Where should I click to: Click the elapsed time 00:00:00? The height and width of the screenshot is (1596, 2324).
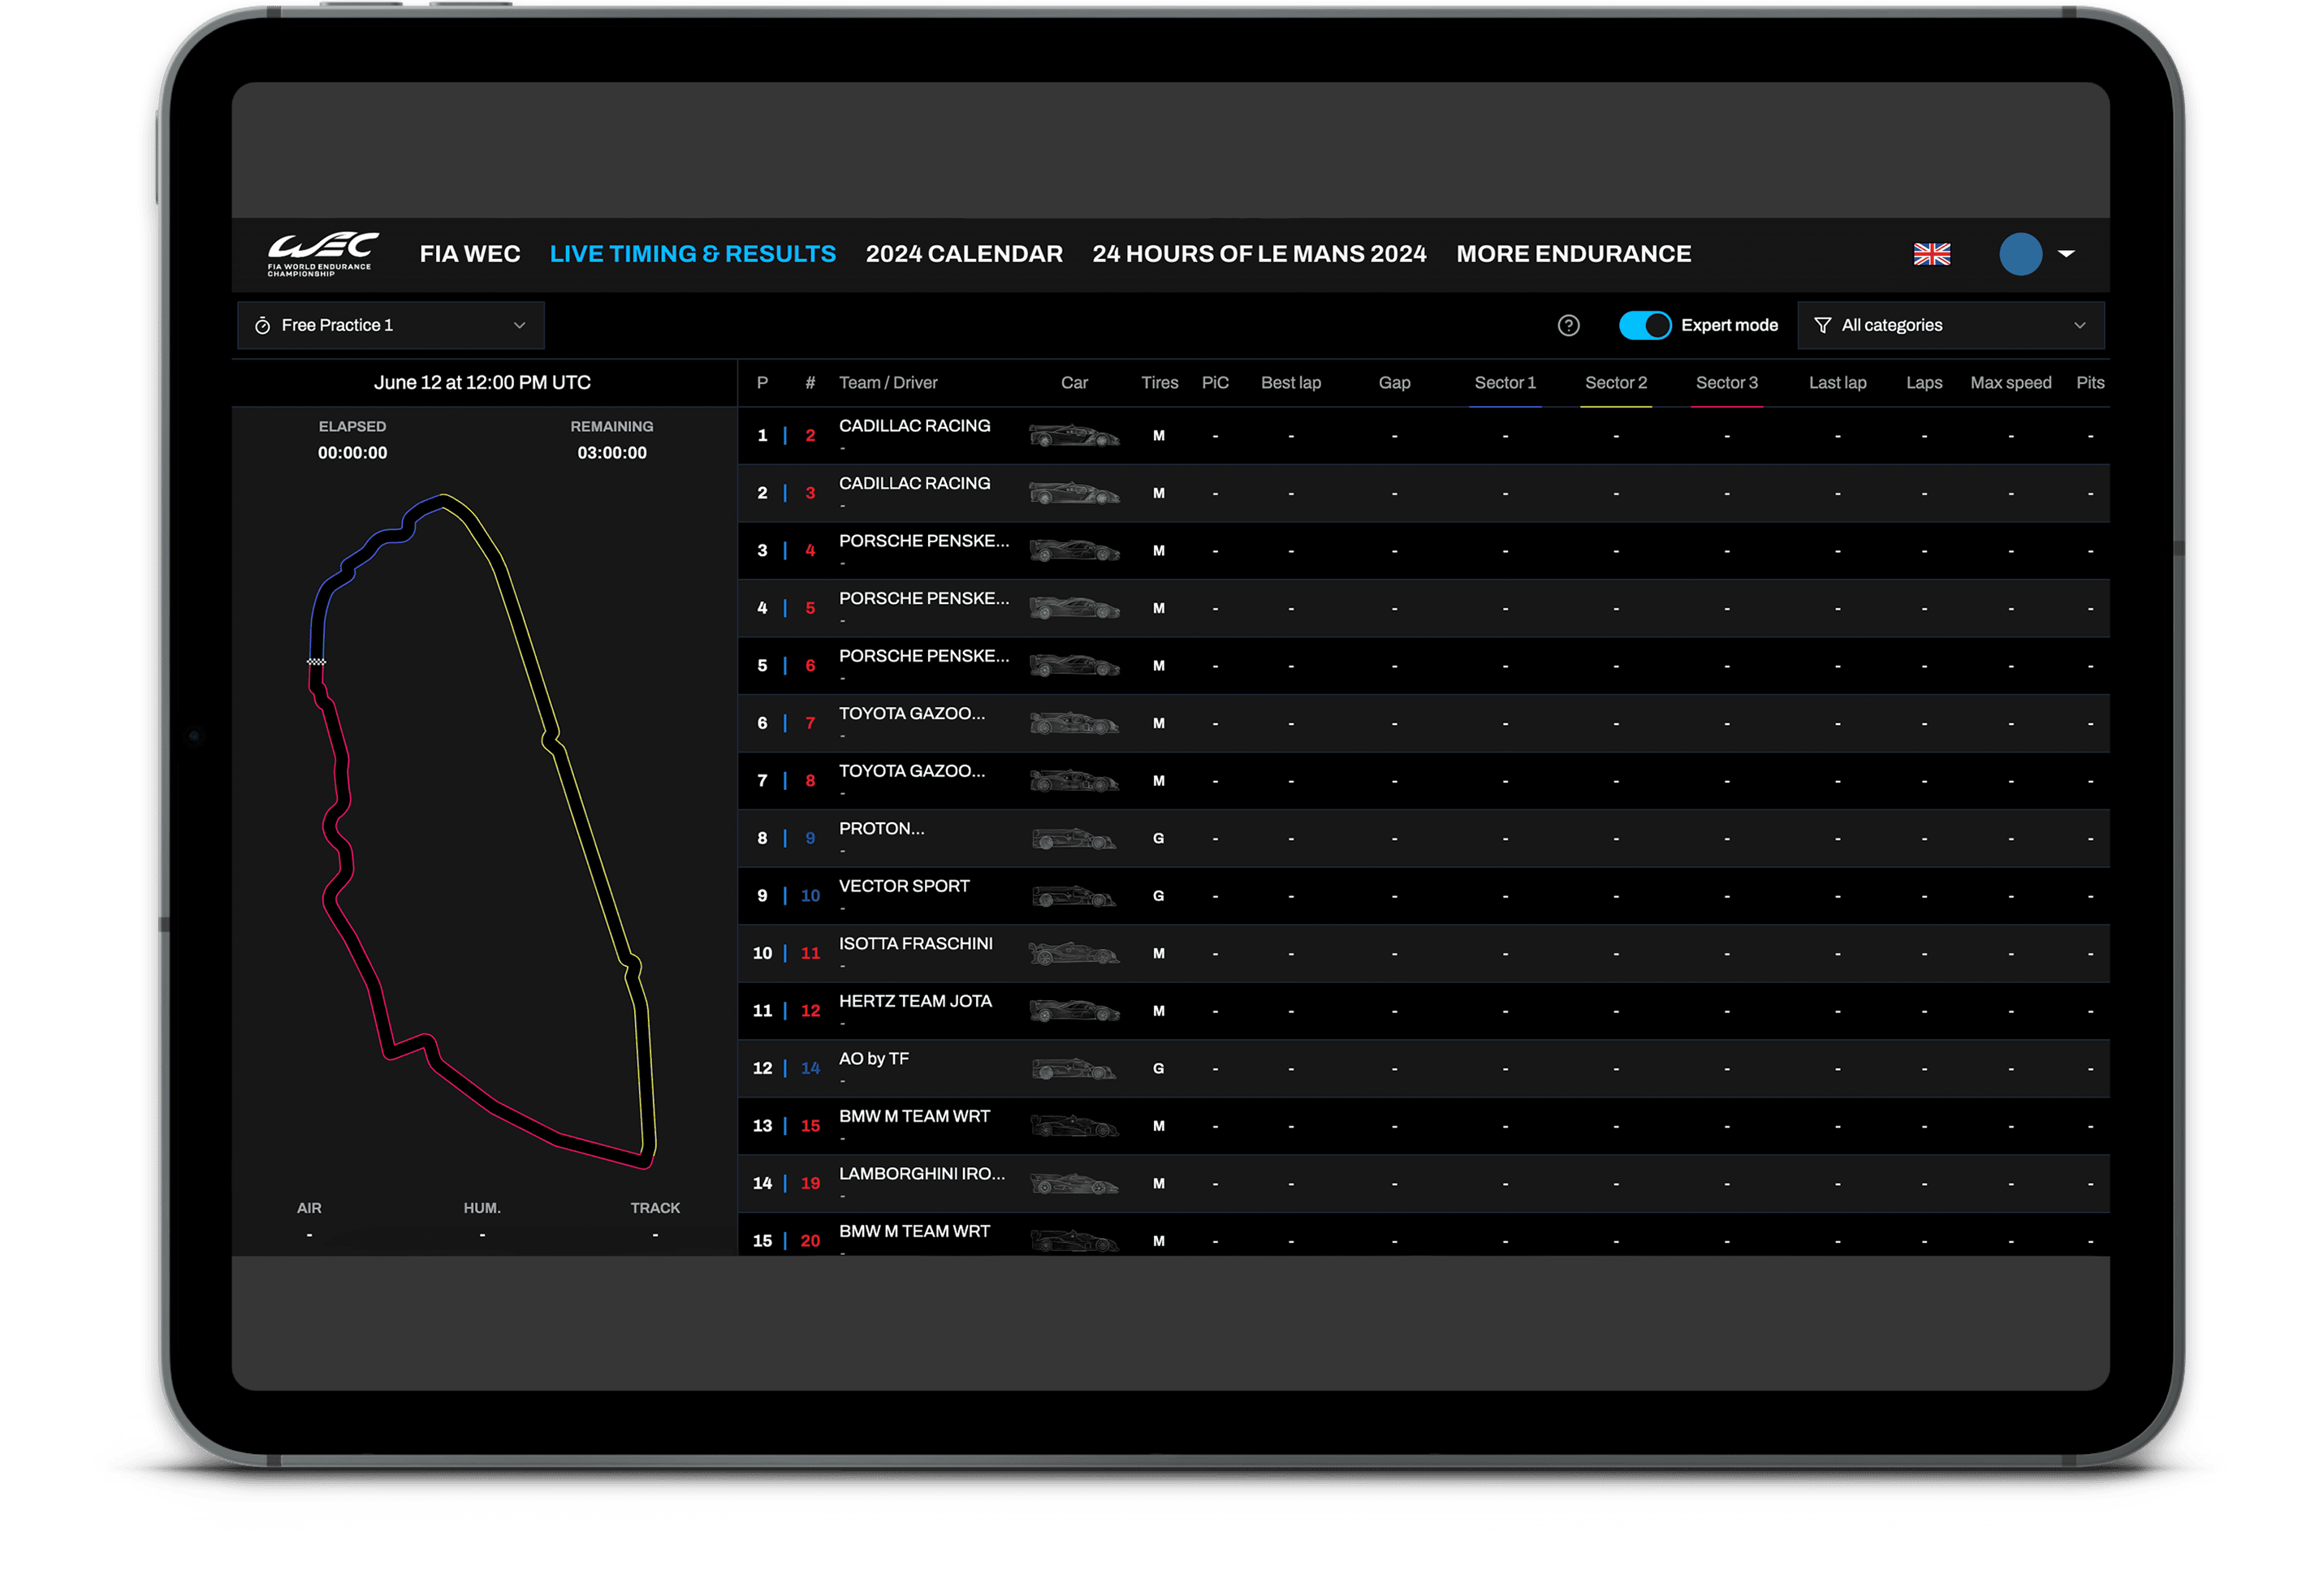[352, 453]
